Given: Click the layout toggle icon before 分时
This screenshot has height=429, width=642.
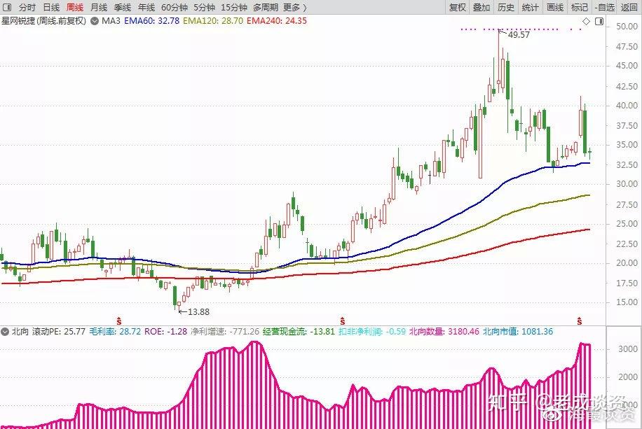Looking at the screenshot, I should [7, 8].
